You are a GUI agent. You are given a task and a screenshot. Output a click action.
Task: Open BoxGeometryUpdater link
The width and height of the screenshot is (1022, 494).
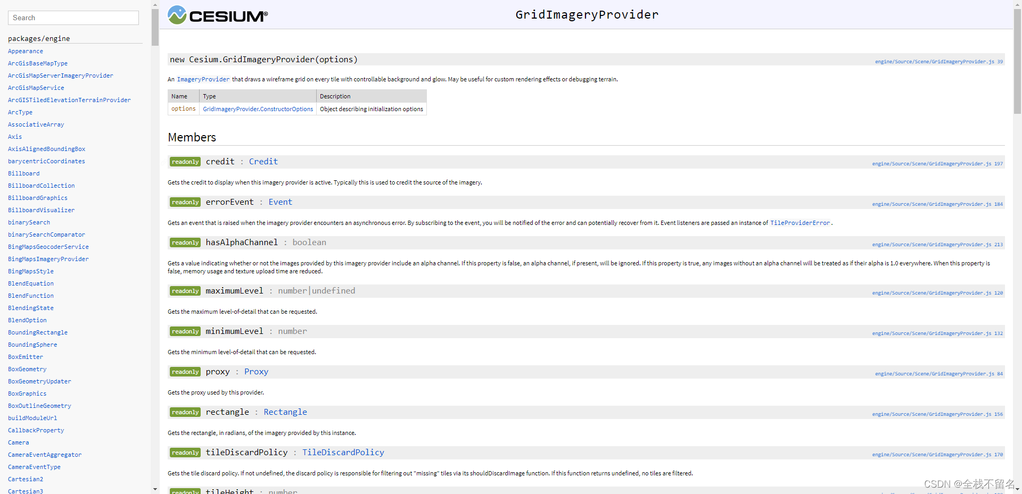(39, 381)
